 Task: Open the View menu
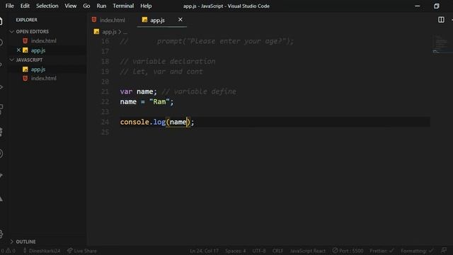(x=71, y=6)
